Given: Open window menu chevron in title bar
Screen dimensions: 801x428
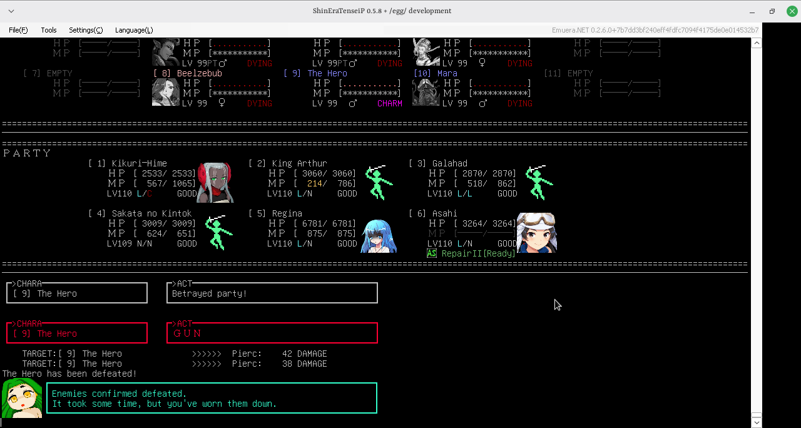Looking at the screenshot, I should [x=11, y=11].
